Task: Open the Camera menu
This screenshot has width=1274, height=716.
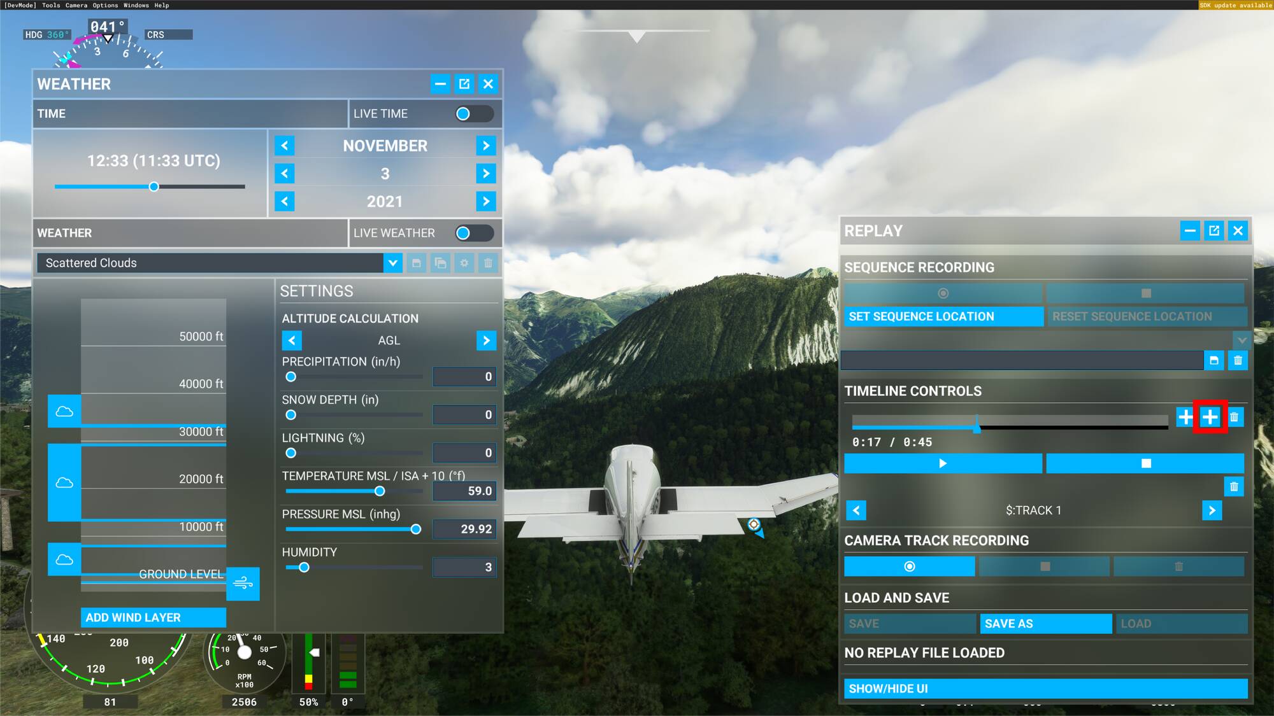Action: [76, 5]
